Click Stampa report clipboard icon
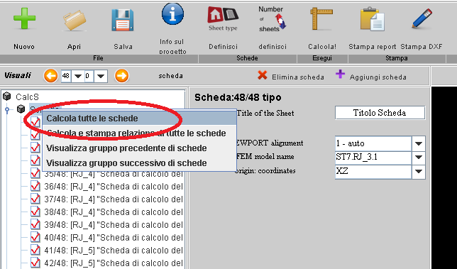 point(372,20)
